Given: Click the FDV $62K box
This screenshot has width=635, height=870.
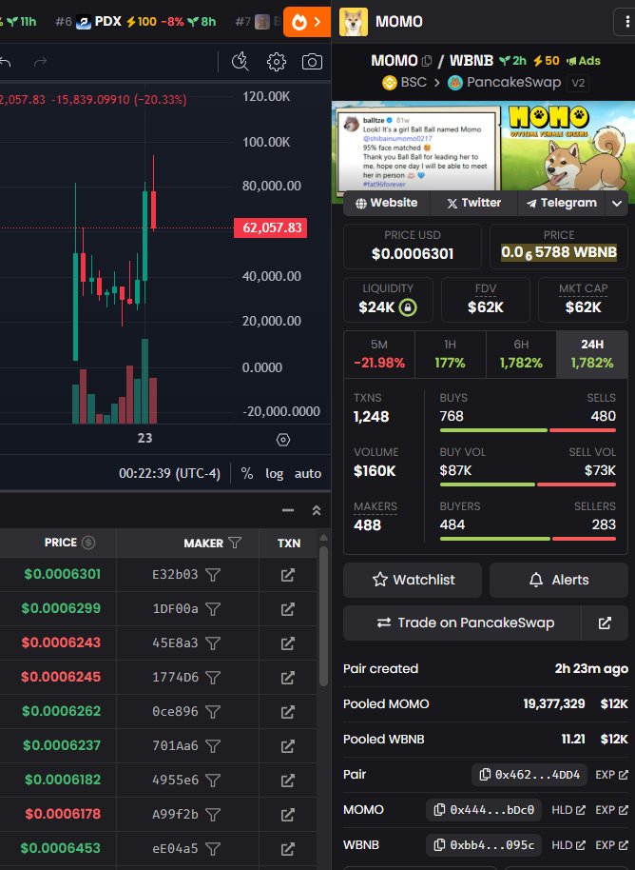Looking at the screenshot, I should [x=486, y=300].
